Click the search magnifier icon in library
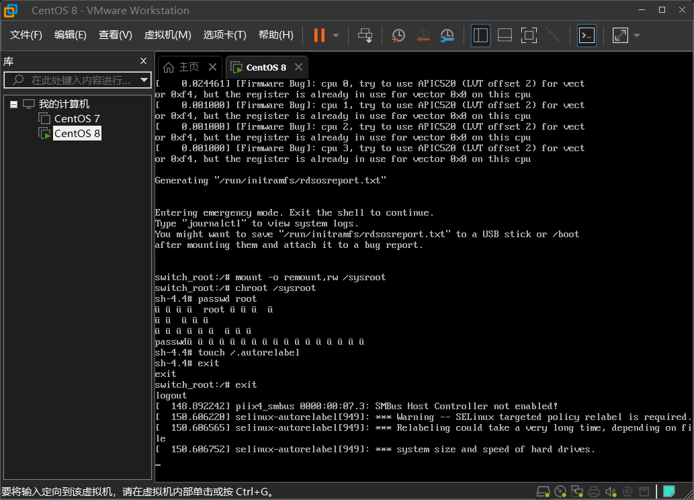The image size is (694, 500). click(x=18, y=80)
